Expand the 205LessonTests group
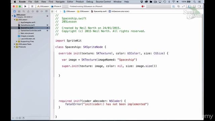This screenshot has height=121, width=215. 14,44
